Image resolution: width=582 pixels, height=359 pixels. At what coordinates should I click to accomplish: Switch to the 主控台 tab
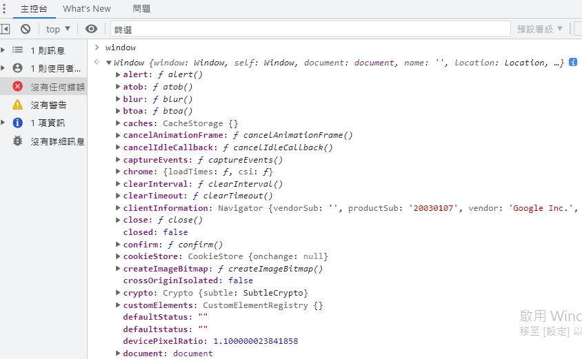34,9
